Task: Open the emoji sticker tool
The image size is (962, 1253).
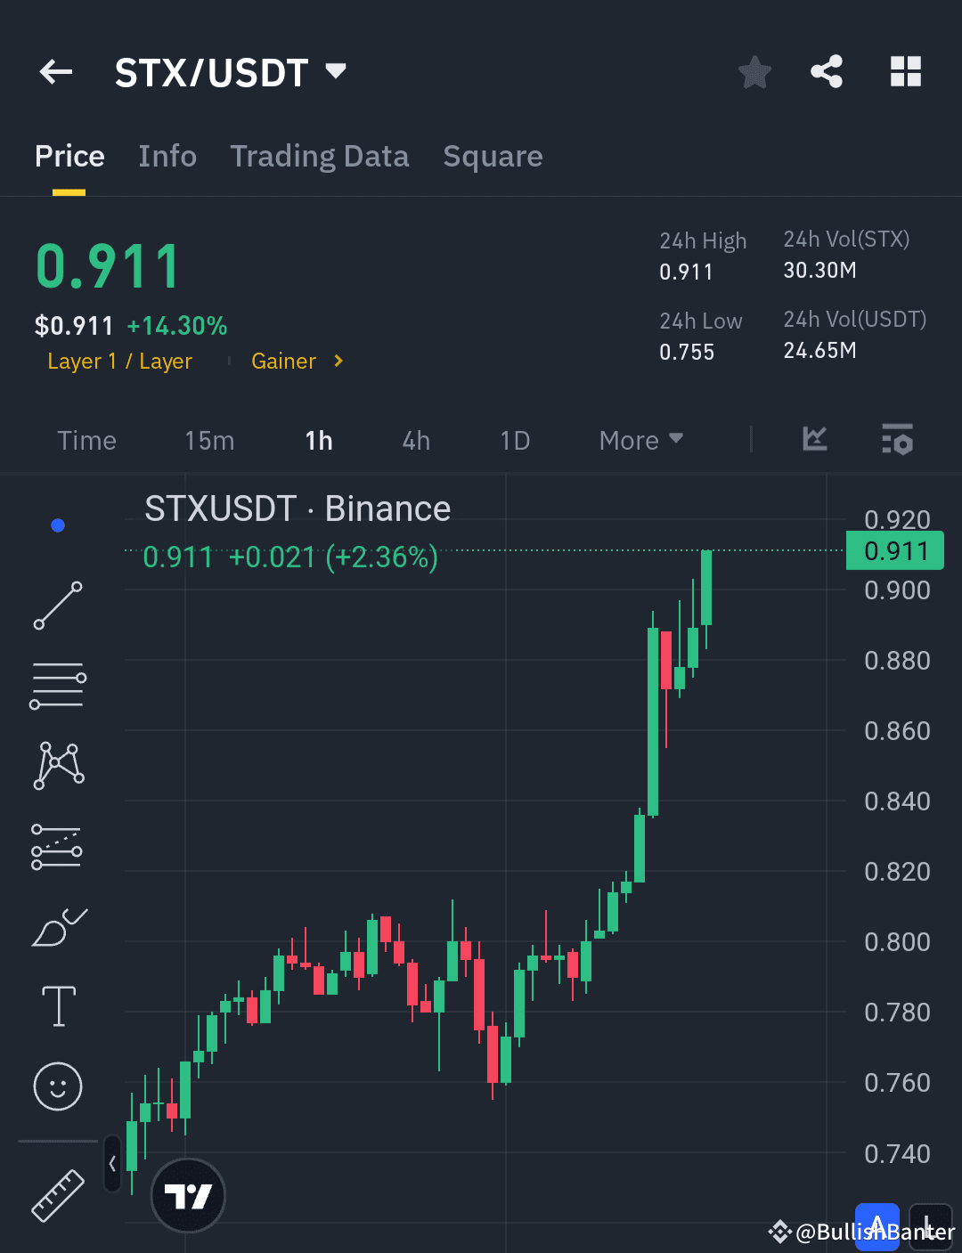Action: [x=57, y=1086]
